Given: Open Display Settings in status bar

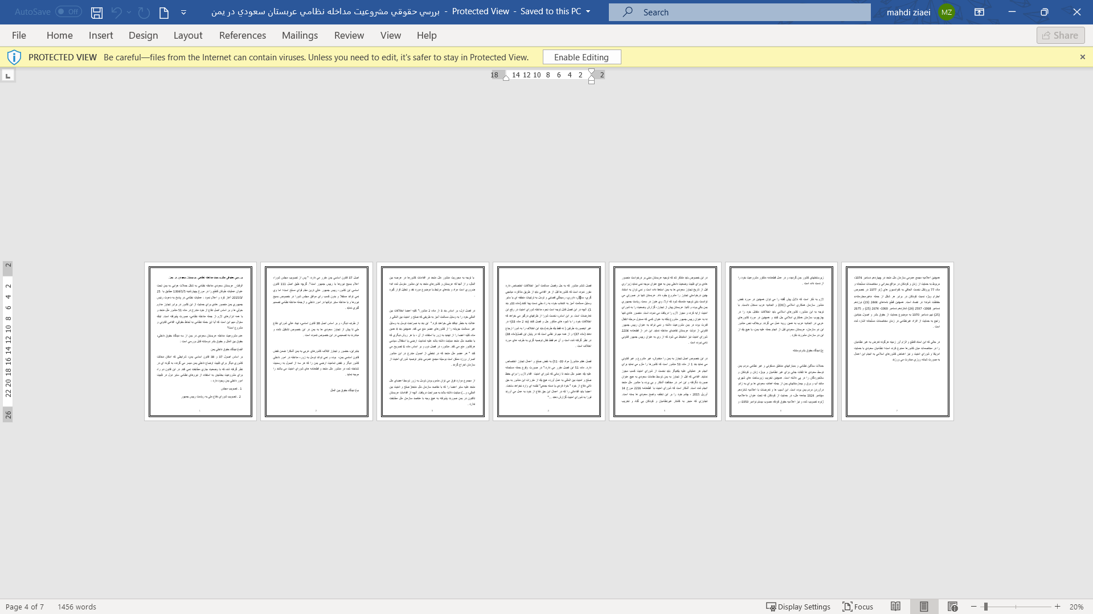Looking at the screenshot, I should tap(798, 607).
